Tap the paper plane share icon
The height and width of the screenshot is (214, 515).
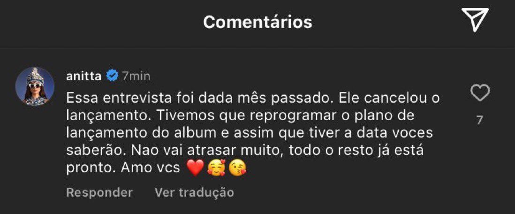click(475, 20)
